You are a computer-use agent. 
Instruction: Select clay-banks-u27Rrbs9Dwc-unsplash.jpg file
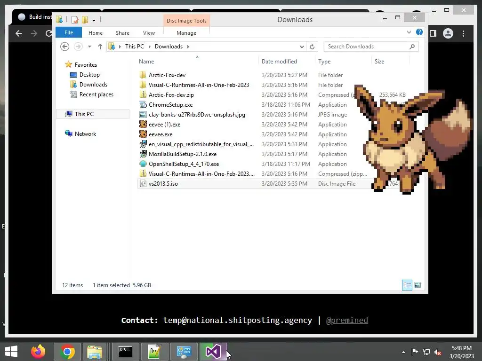197,115
